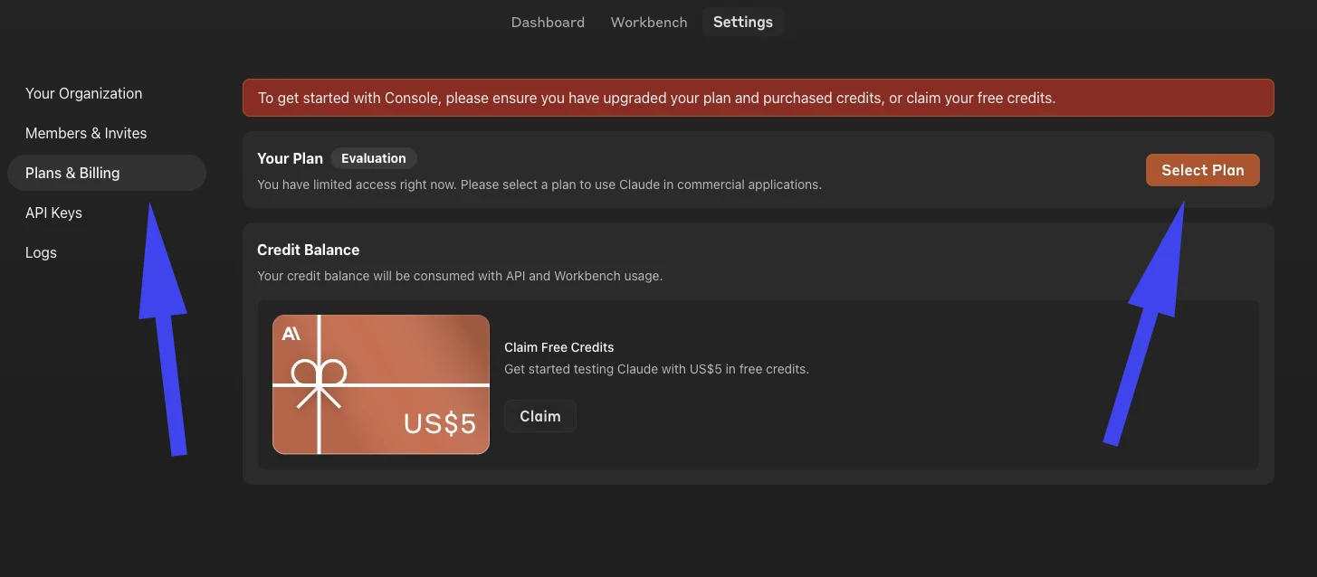Click the red get-started alert banner

pyautogui.click(x=758, y=98)
